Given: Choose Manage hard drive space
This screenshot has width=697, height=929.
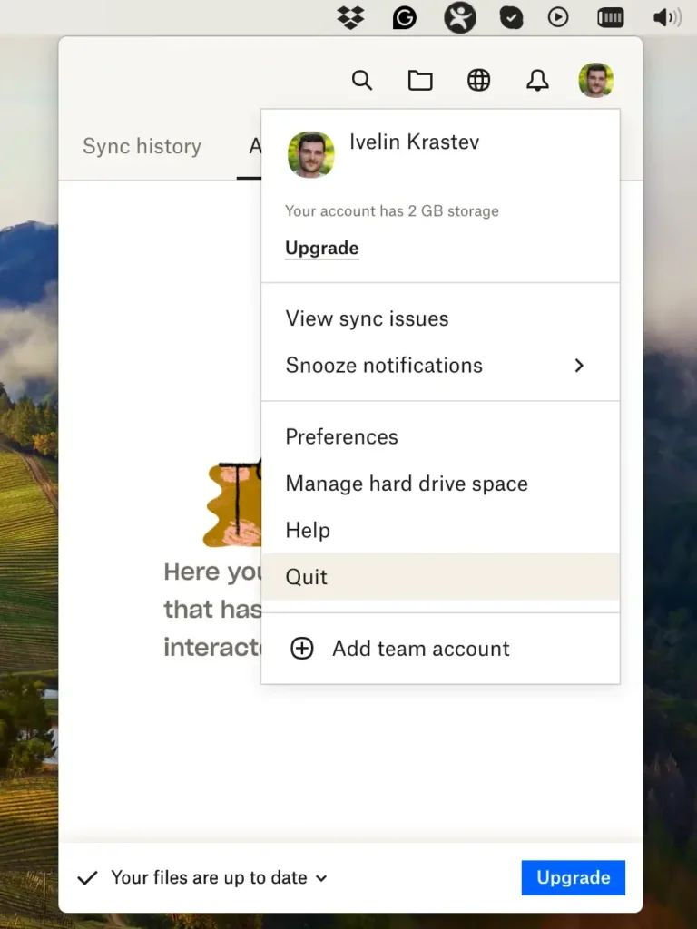Looking at the screenshot, I should pyautogui.click(x=407, y=484).
